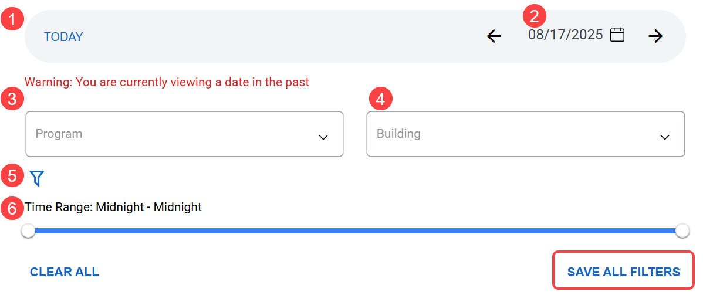Click the right time range slider handle
The width and height of the screenshot is (703, 305).
click(x=682, y=231)
